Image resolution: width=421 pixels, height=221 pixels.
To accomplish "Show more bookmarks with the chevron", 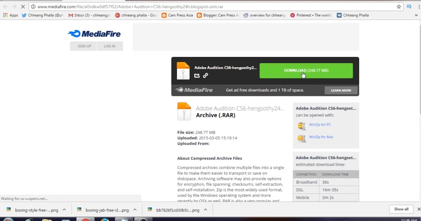I will click(x=416, y=15).
